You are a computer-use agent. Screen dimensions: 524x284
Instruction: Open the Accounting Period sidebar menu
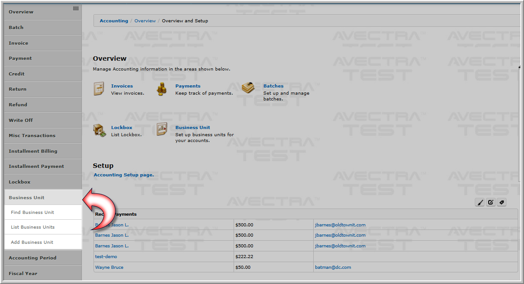[x=43, y=258]
